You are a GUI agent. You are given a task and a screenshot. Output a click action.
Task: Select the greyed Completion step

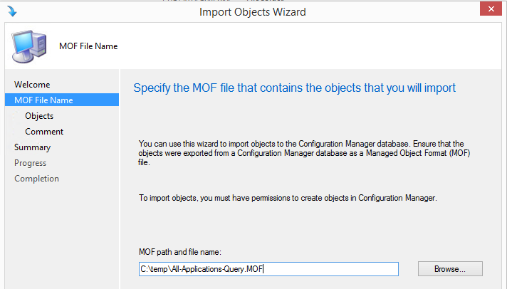tap(36, 179)
